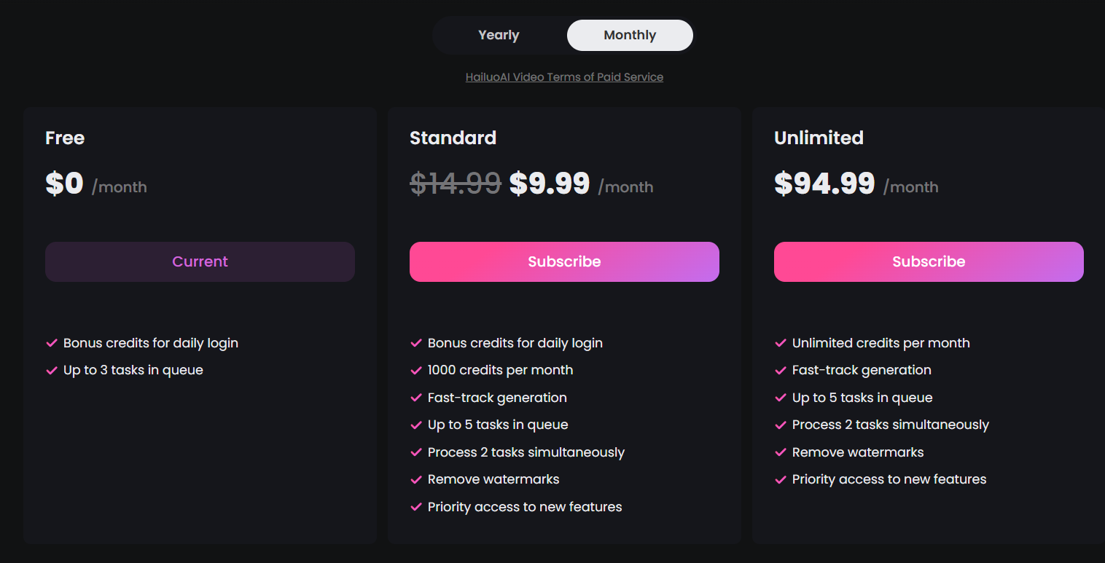The width and height of the screenshot is (1105, 563).
Task: Click checkmark beside Standard Remove watermarks
Action: [416, 480]
